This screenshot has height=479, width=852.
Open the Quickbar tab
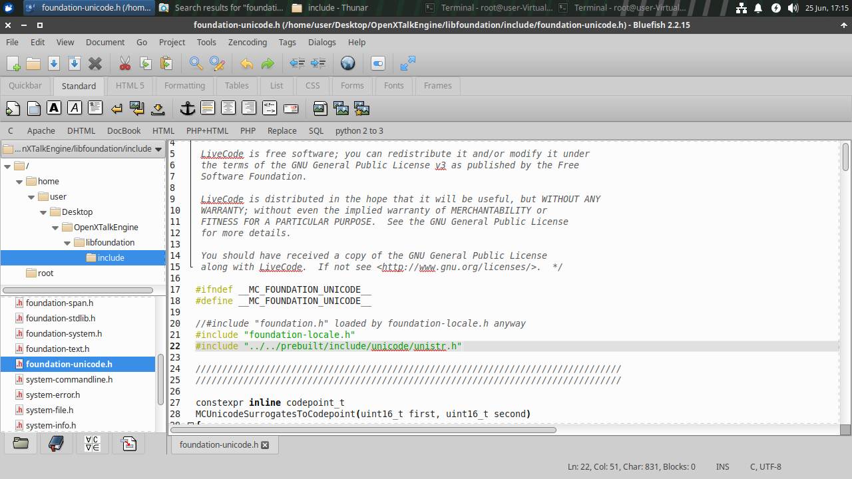tap(25, 85)
